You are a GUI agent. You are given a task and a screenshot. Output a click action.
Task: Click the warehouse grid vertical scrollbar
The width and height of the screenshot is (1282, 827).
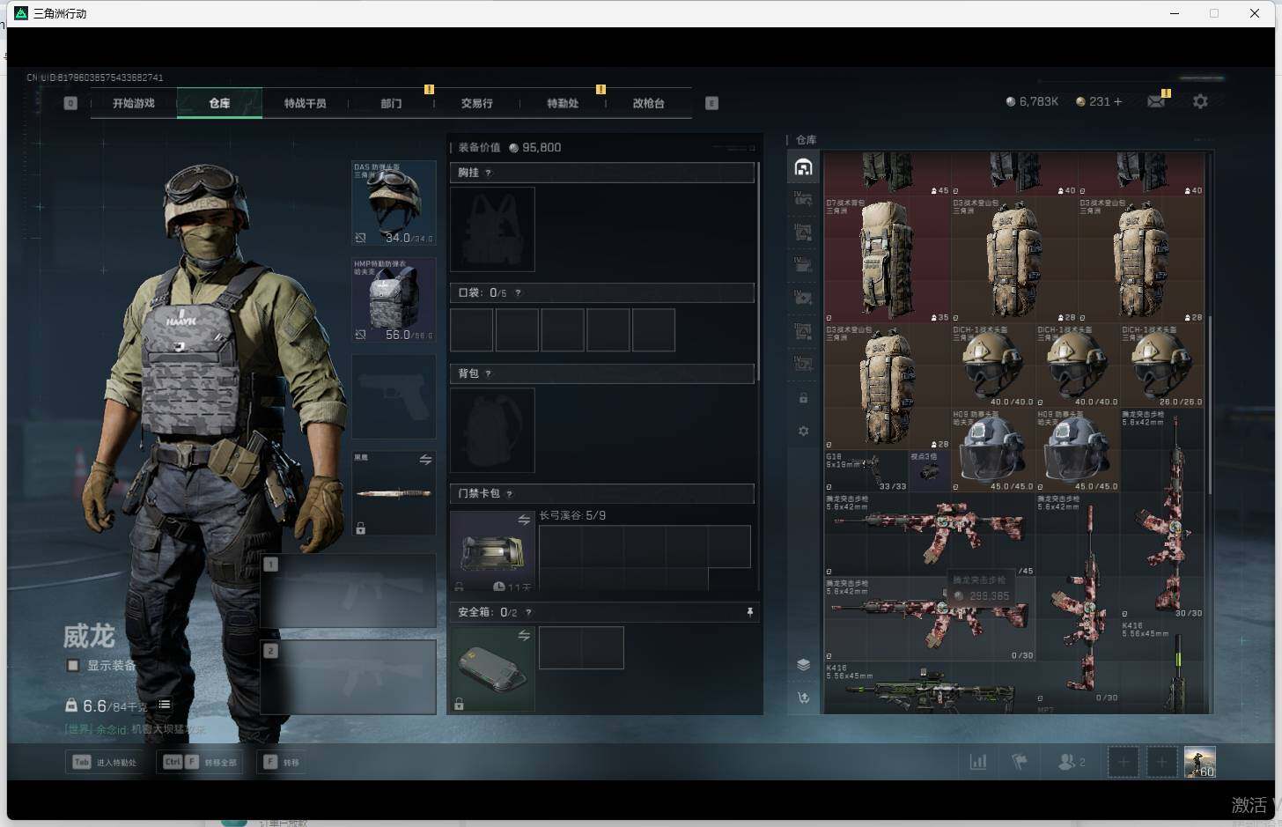click(1210, 405)
